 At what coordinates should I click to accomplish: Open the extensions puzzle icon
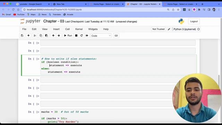(x=199, y=10)
